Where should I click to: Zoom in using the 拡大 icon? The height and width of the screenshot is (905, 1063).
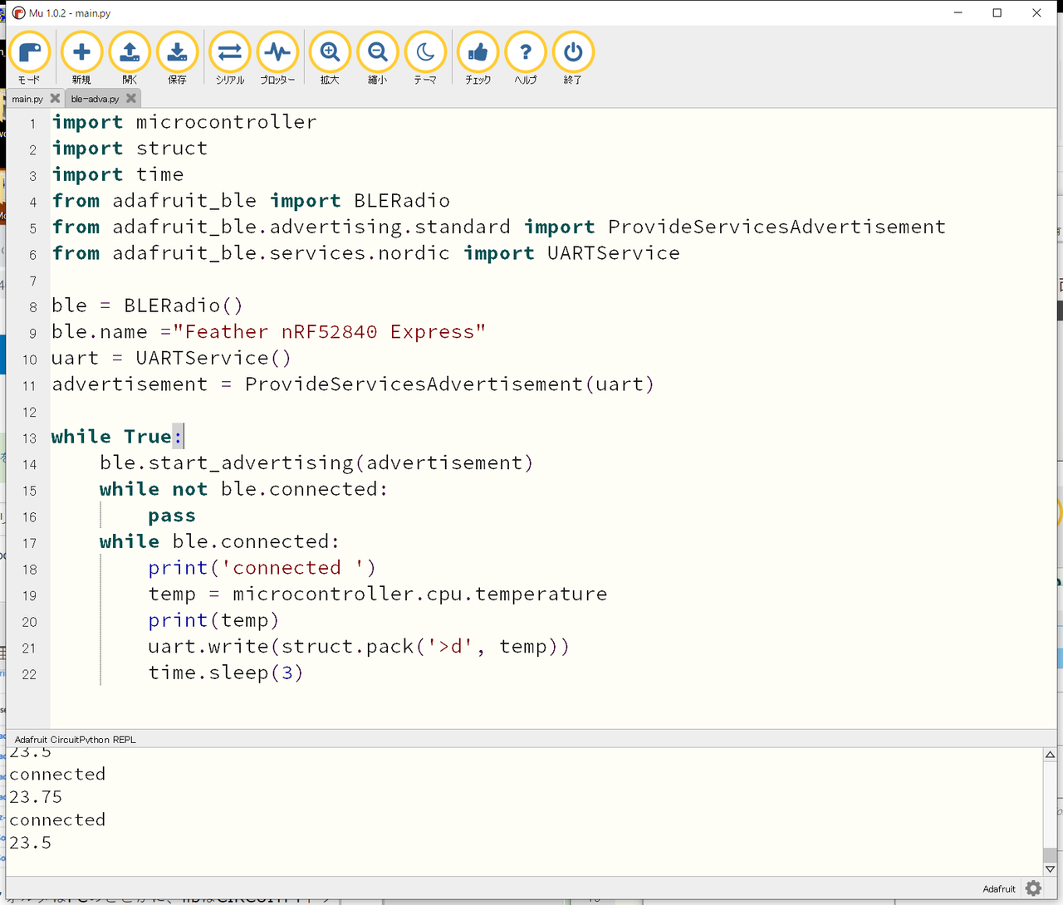[x=330, y=51]
